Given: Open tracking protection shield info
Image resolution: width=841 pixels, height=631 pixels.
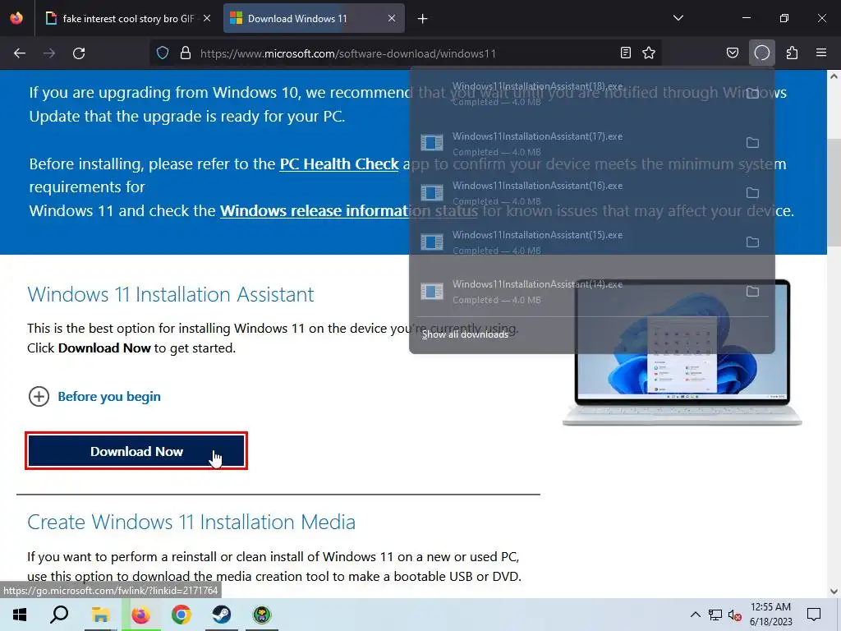Looking at the screenshot, I should tap(163, 53).
